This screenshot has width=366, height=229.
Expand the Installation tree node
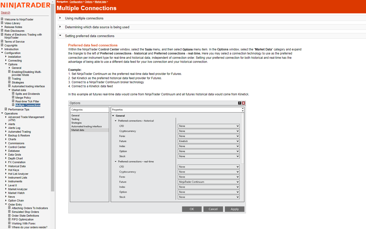6,56
